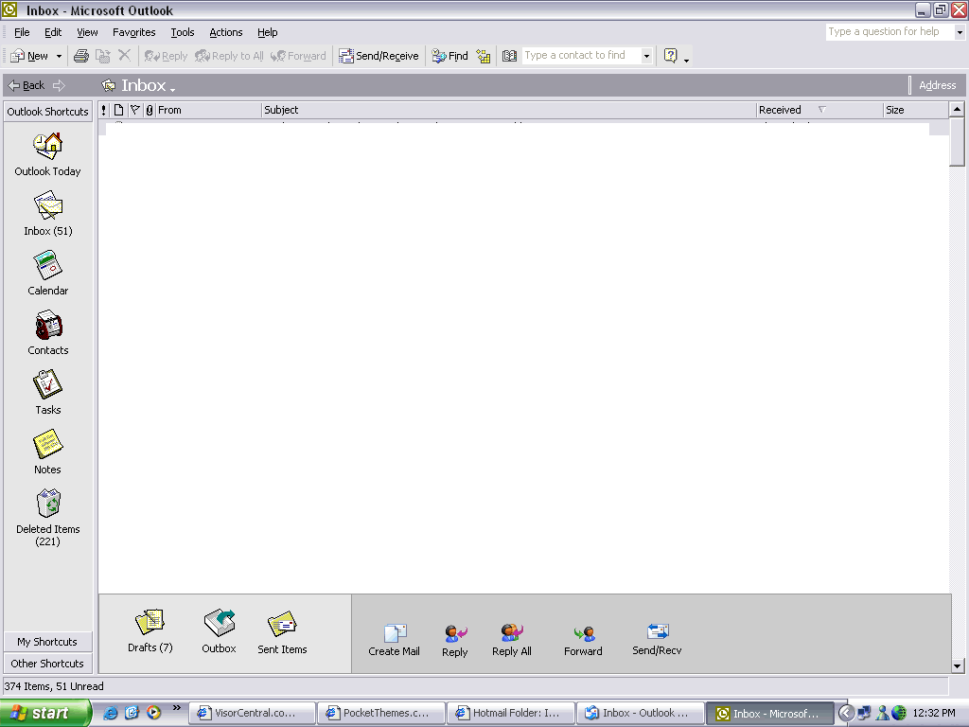Open the Contacts shortcut icon

click(47, 326)
